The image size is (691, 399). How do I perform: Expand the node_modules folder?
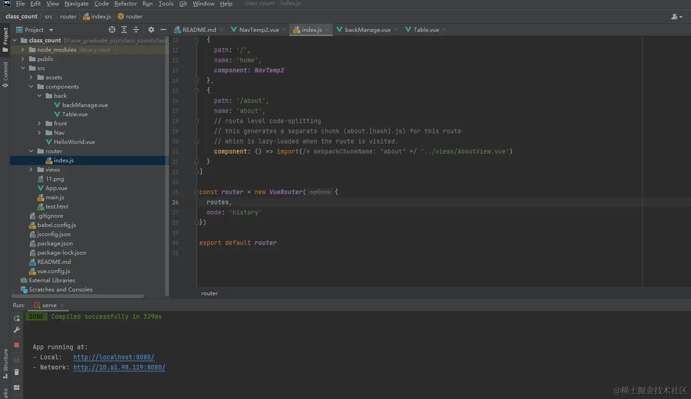[x=23, y=50]
